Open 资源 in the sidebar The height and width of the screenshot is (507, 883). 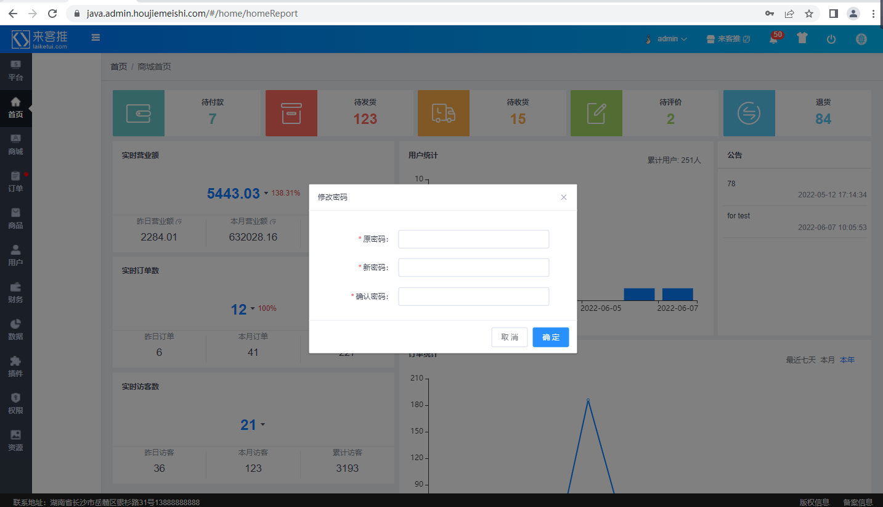tap(15, 441)
